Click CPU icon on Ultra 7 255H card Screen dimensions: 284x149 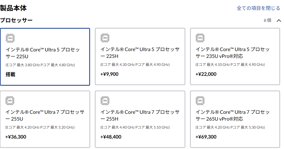pyautogui.click(x=105, y=100)
